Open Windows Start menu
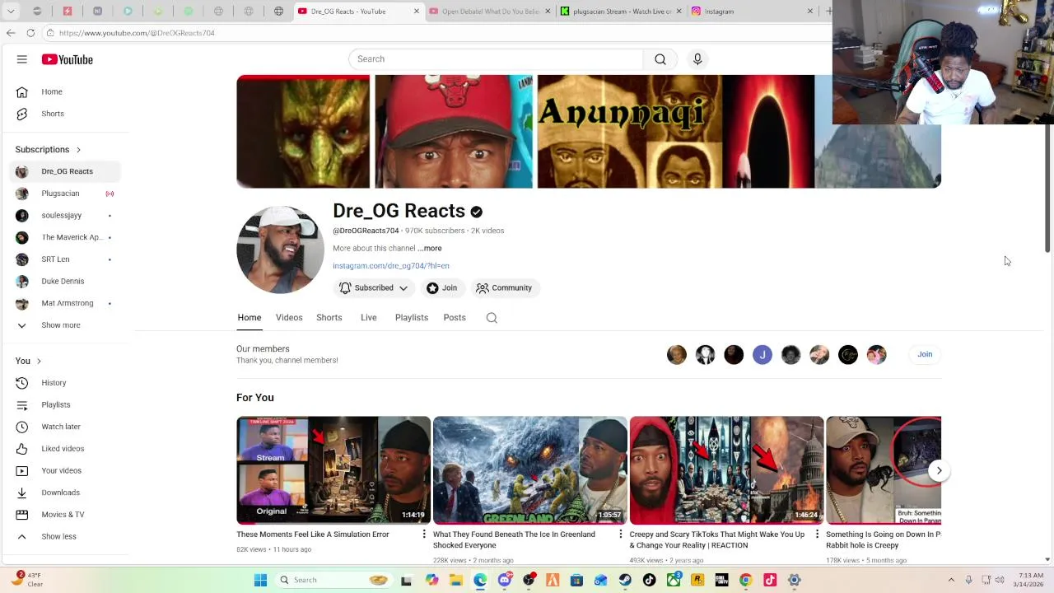Viewport: 1054px width, 593px height. 260,580
